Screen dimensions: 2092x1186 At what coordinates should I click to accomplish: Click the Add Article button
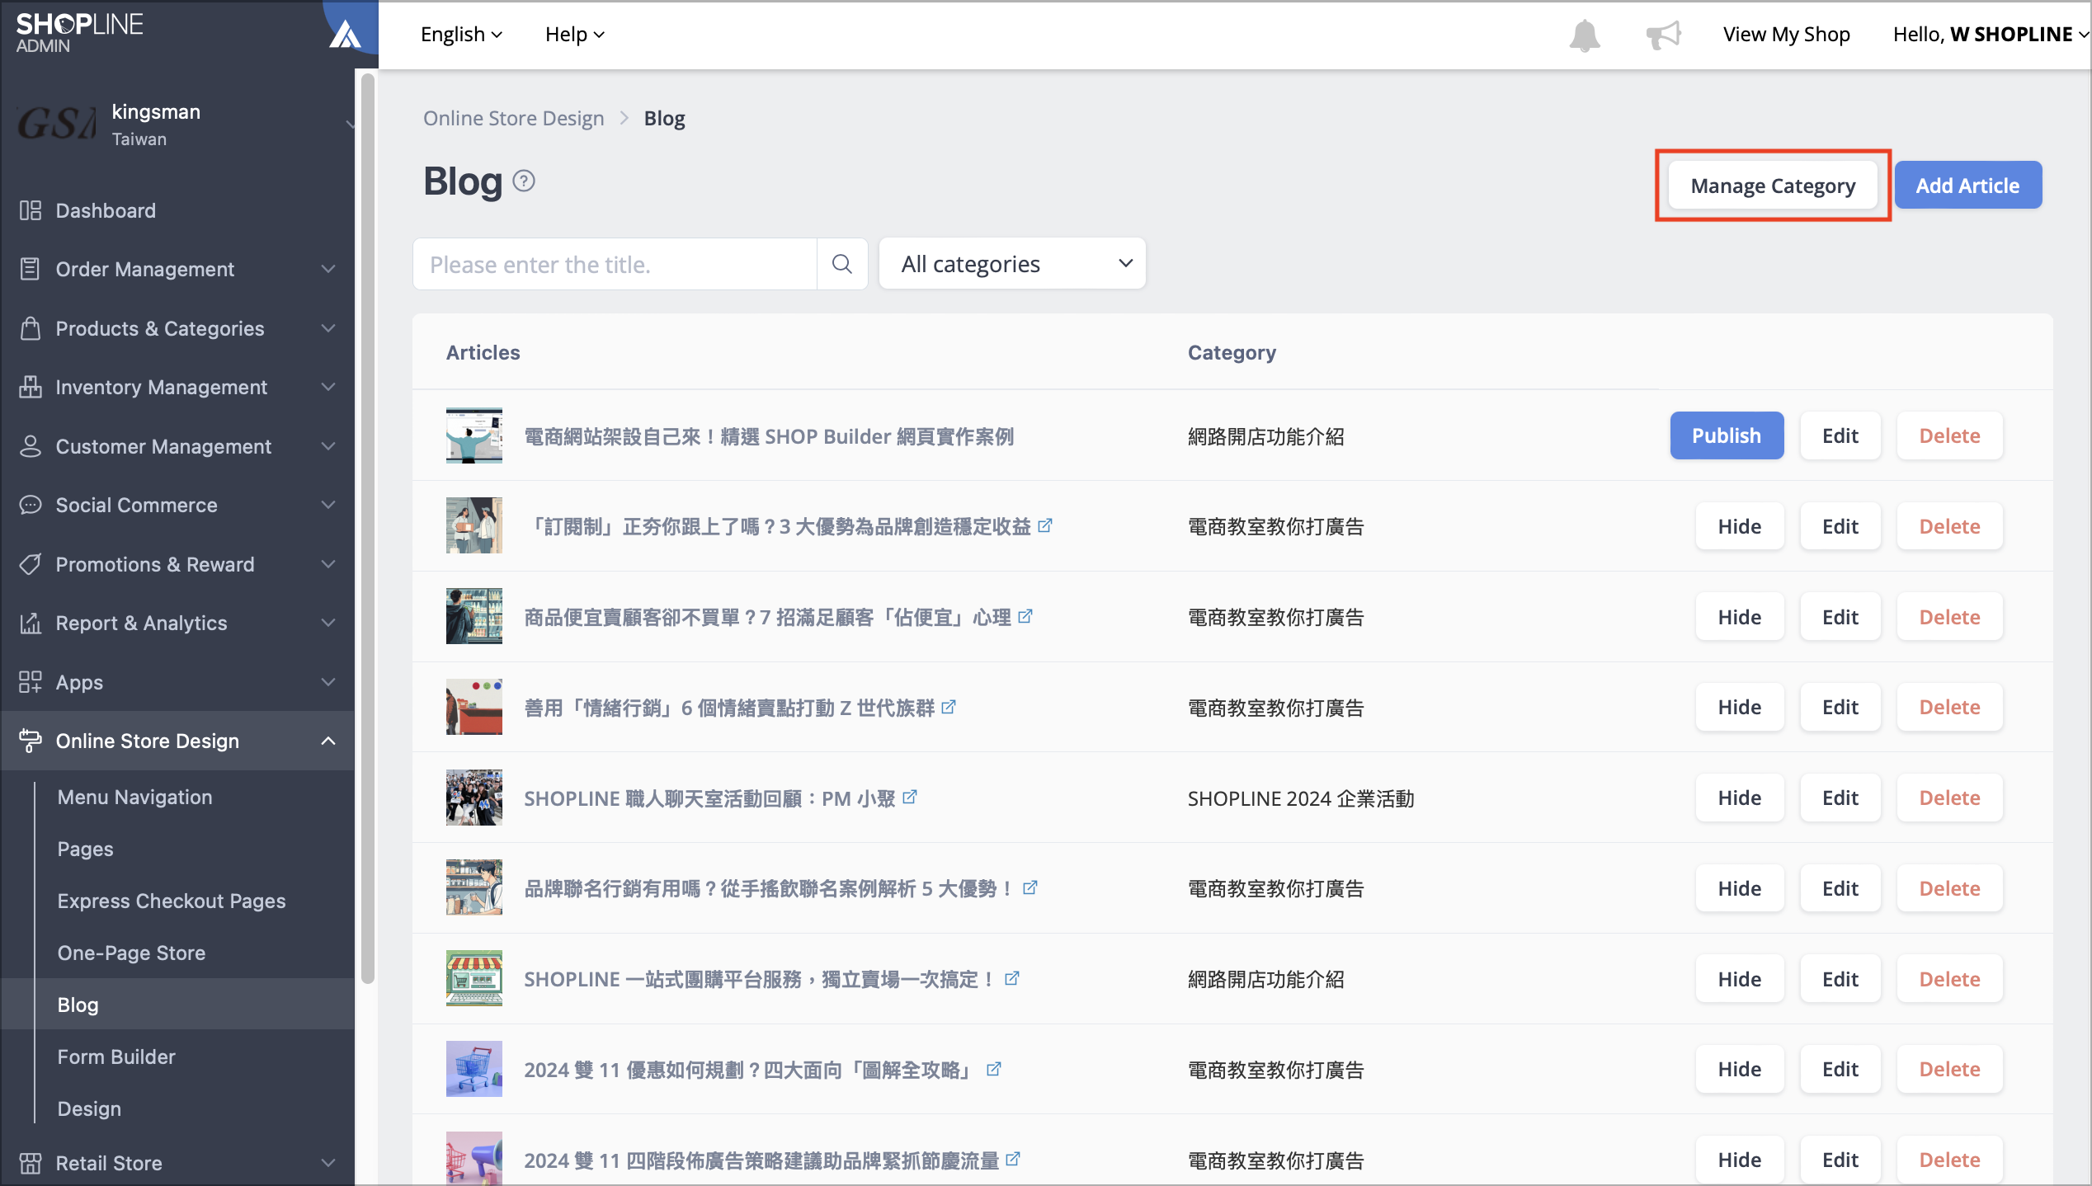click(x=1967, y=186)
